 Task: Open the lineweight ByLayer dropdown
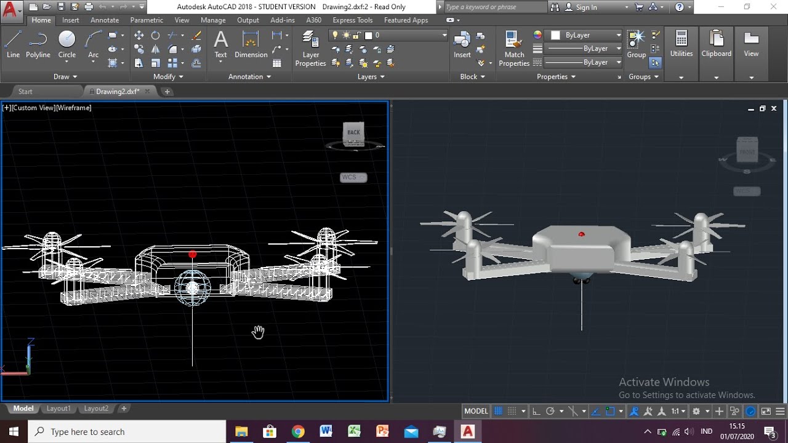[584, 49]
